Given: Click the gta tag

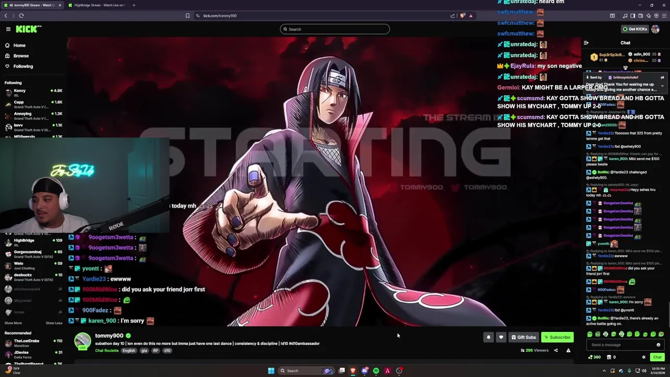Looking at the screenshot, I should click(x=144, y=350).
